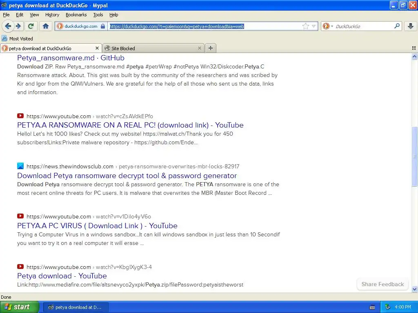
Task: Open the Tools menu
Action: [x=98, y=15]
